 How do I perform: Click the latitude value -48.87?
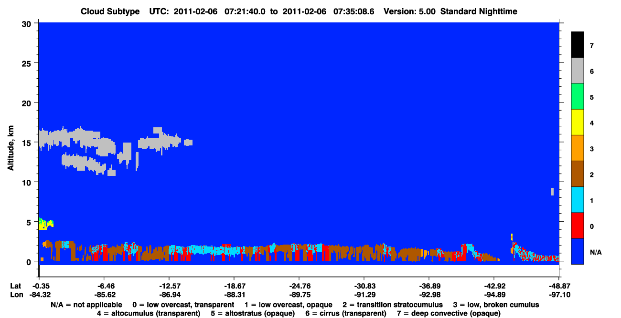coord(559,286)
